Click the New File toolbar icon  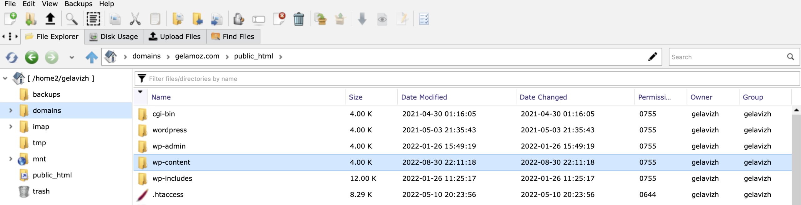[x=11, y=19]
